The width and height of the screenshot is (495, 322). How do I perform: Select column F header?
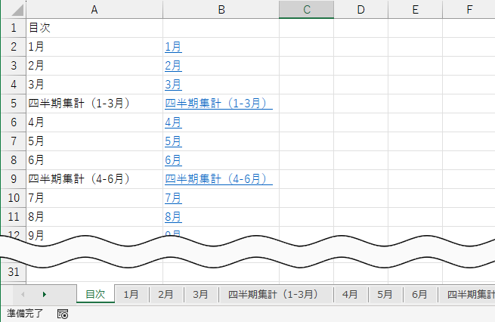coord(469,10)
